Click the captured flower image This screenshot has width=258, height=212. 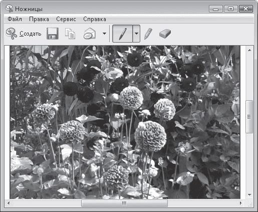[x=125, y=122]
